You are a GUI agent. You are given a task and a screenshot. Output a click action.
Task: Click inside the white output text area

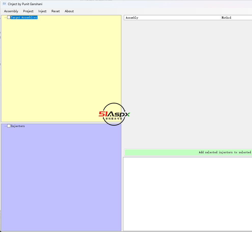pyautogui.click(x=188, y=194)
